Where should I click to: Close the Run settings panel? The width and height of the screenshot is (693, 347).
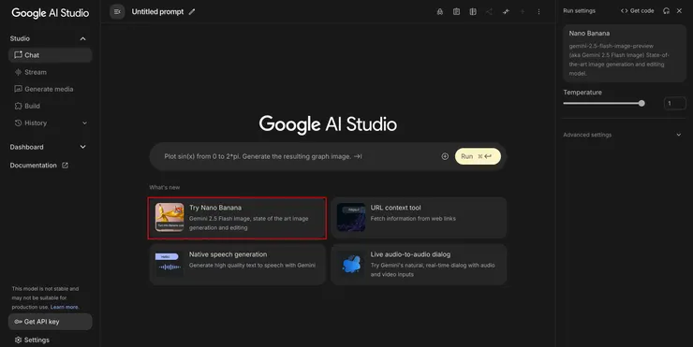[x=679, y=10]
